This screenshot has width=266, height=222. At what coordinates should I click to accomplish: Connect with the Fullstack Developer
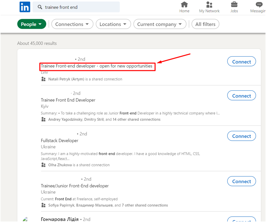click(x=241, y=136)
